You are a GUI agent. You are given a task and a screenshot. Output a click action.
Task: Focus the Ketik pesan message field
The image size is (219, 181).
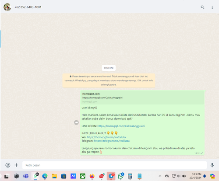coord(114,165)
